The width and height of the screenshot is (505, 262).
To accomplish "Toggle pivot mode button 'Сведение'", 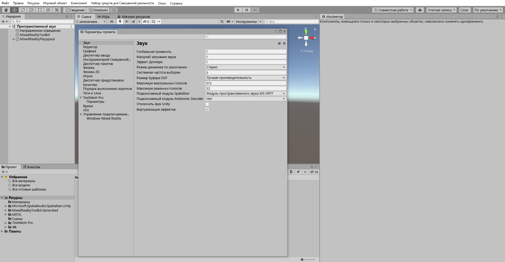I will [75, 10].
